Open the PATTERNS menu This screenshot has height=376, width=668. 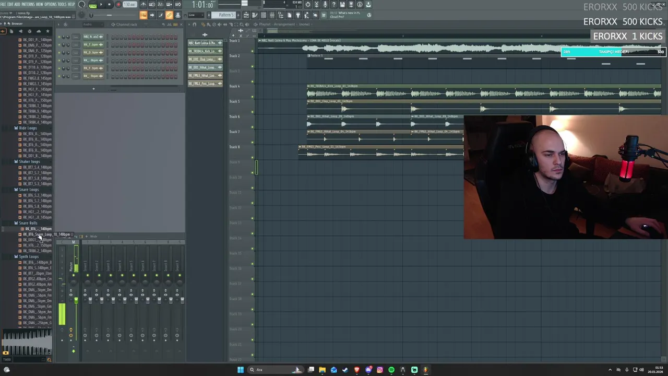28,4
